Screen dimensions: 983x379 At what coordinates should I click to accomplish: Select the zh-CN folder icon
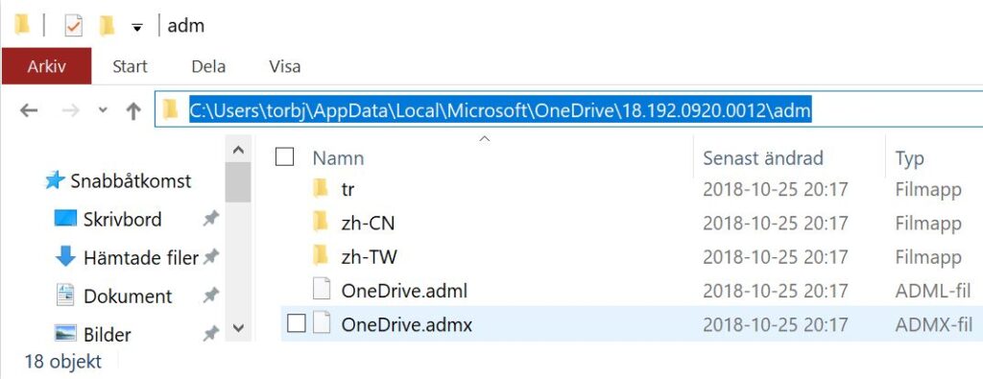[321, 222]
